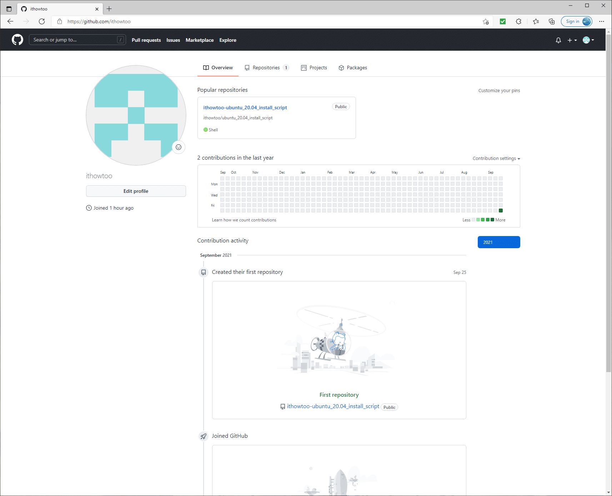This screenshot has height=496, width=612.
Task: Click the Edit profile button
Action: pos(136,191)
